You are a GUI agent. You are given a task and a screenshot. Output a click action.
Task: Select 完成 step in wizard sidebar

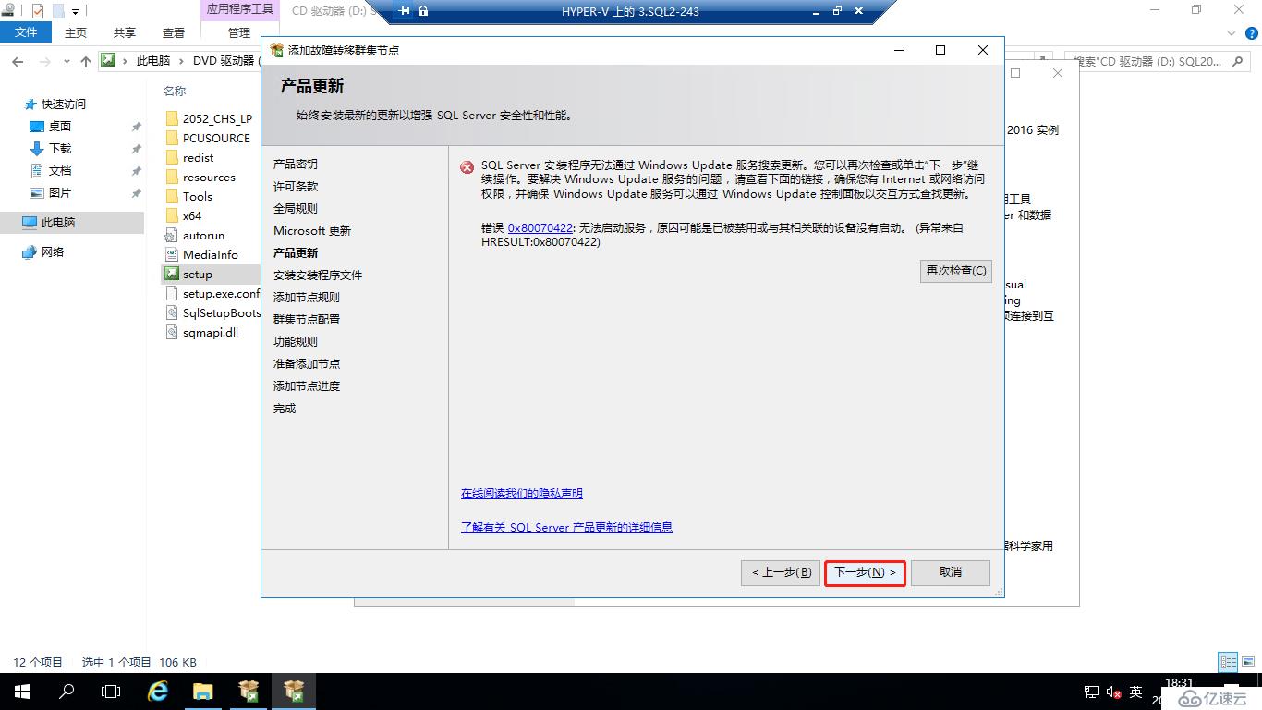[285, 408]
